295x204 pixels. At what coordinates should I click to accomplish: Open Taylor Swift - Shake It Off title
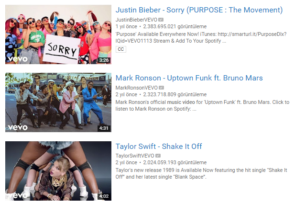click(159, 147)
